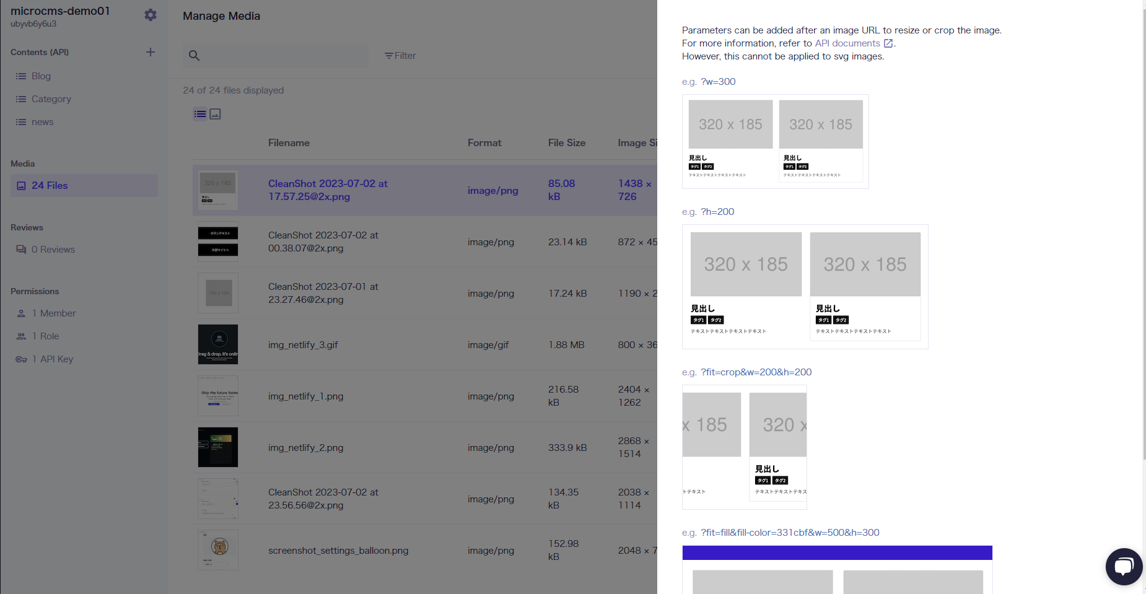1146x594 pixels.
Task: Open the 1 API Key page
Action: [52, 359]
